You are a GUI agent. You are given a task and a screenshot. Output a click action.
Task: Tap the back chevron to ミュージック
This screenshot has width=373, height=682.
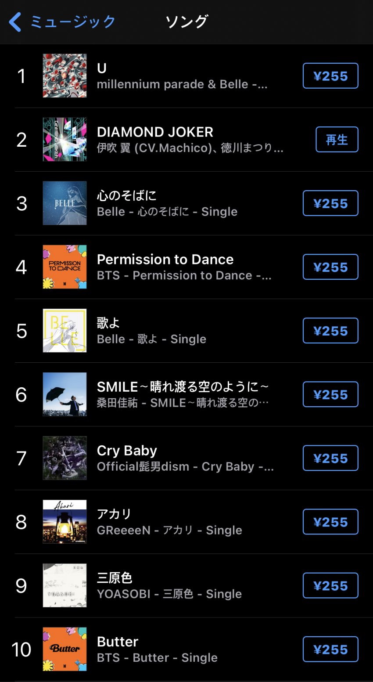15,22
